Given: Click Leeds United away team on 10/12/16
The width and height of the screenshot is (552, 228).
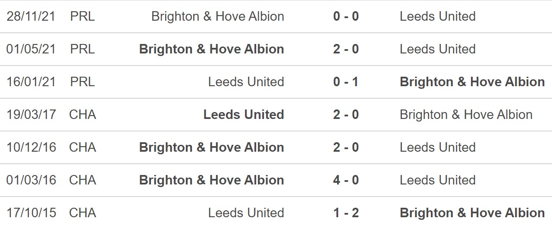Looking at the screenshot, I should (x=438, y=147).
